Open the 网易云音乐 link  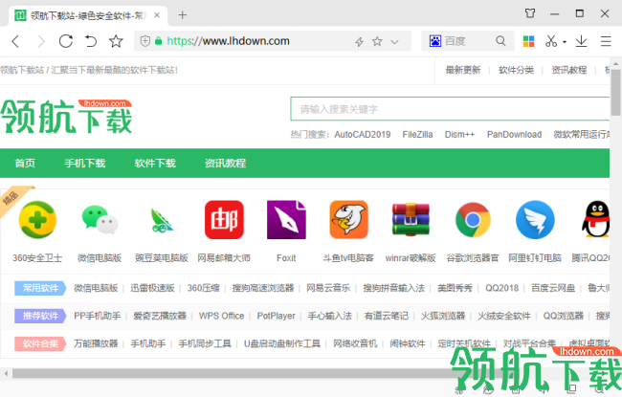click(328, 288)
